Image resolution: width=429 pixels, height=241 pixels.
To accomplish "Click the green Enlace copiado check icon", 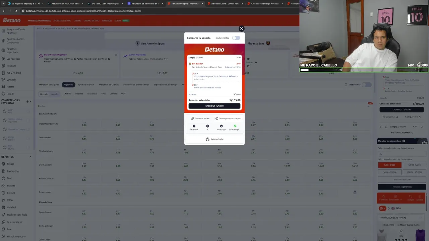I will click(x=235, y=126).
